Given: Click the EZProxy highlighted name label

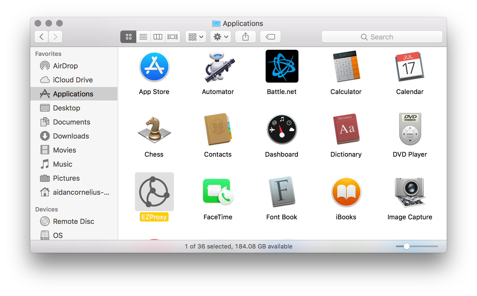Looking at the screenshot, I should (x=154, y=217).
